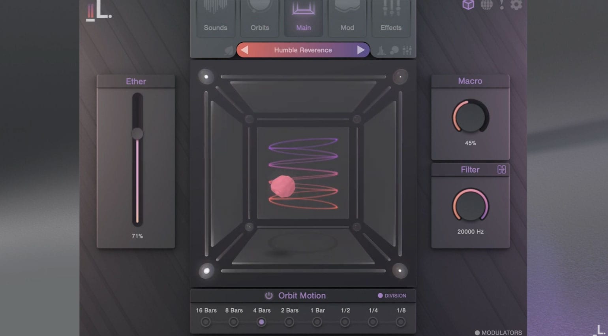Click the analyzer bars icon right of preset
Screen dimensions: 608x336
(380, 50)
